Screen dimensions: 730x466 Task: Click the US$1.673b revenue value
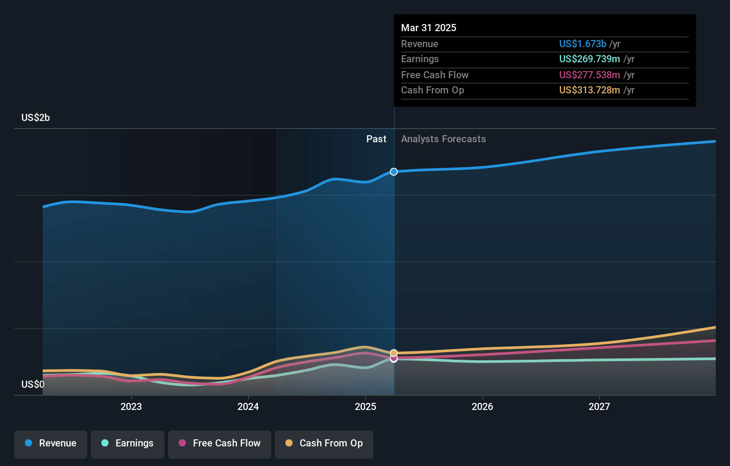pyautogui.click(x=582, y=44)
